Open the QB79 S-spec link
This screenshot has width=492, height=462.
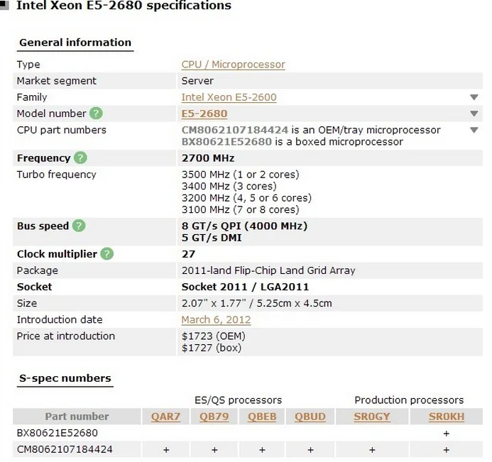pos(214,417)
